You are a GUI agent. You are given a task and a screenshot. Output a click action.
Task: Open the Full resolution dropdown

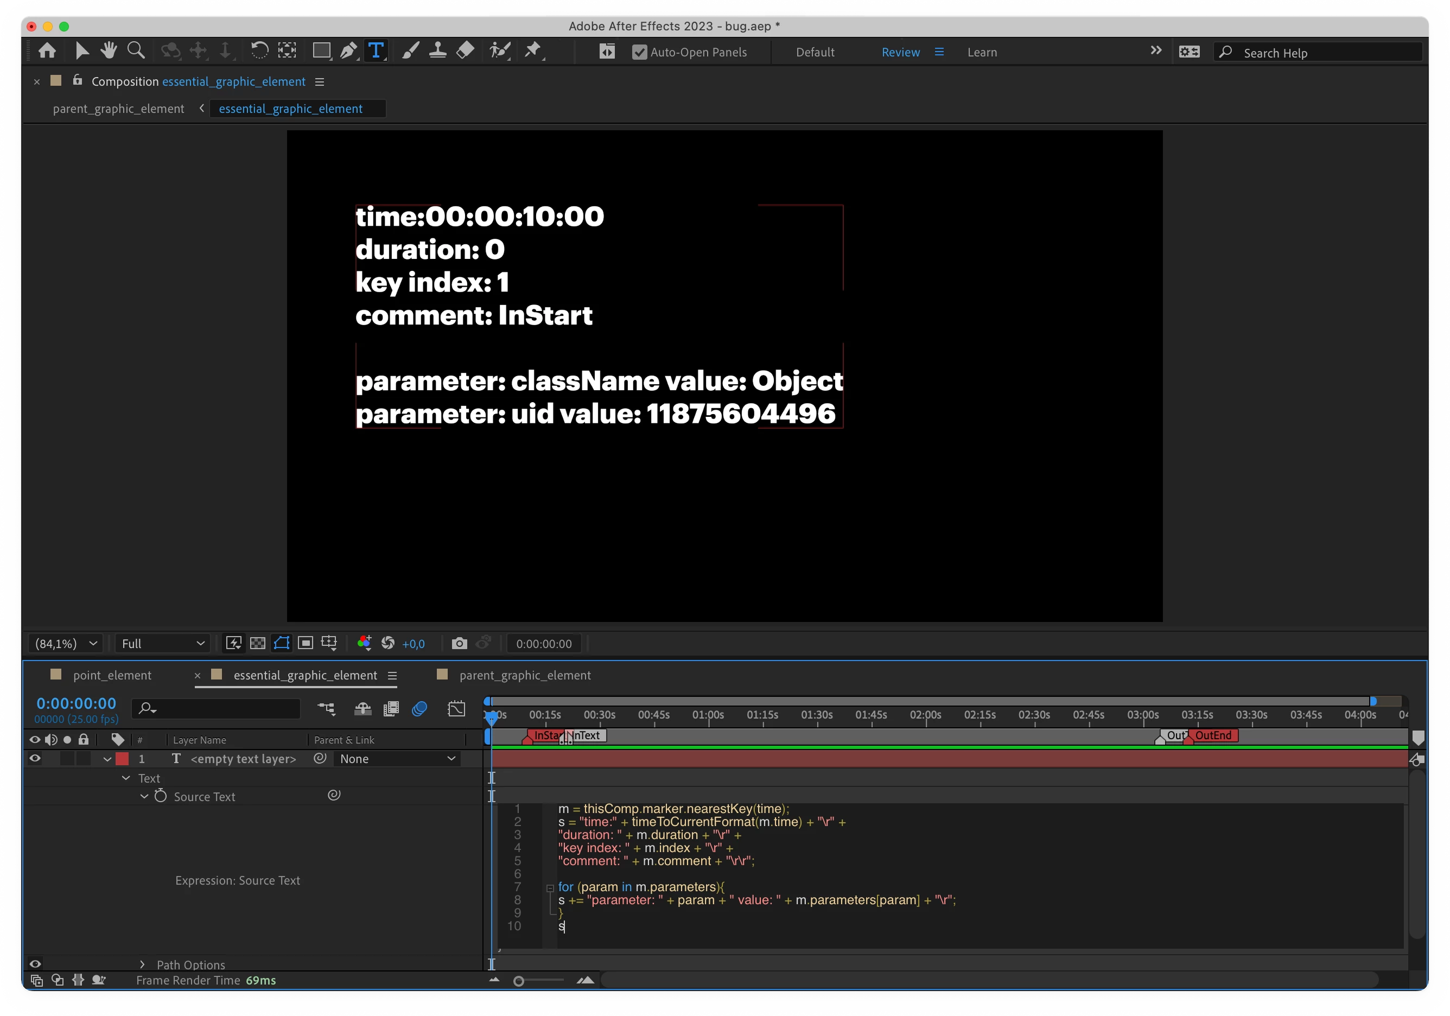[162, 644]
